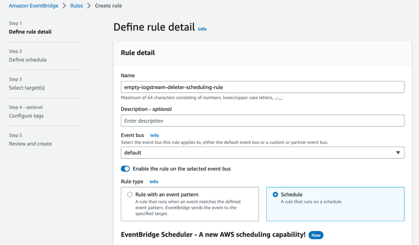Viewport: 419px width, 245px height.
Task: Go to Step 2 Define schedule
Action: coord(28,60)
